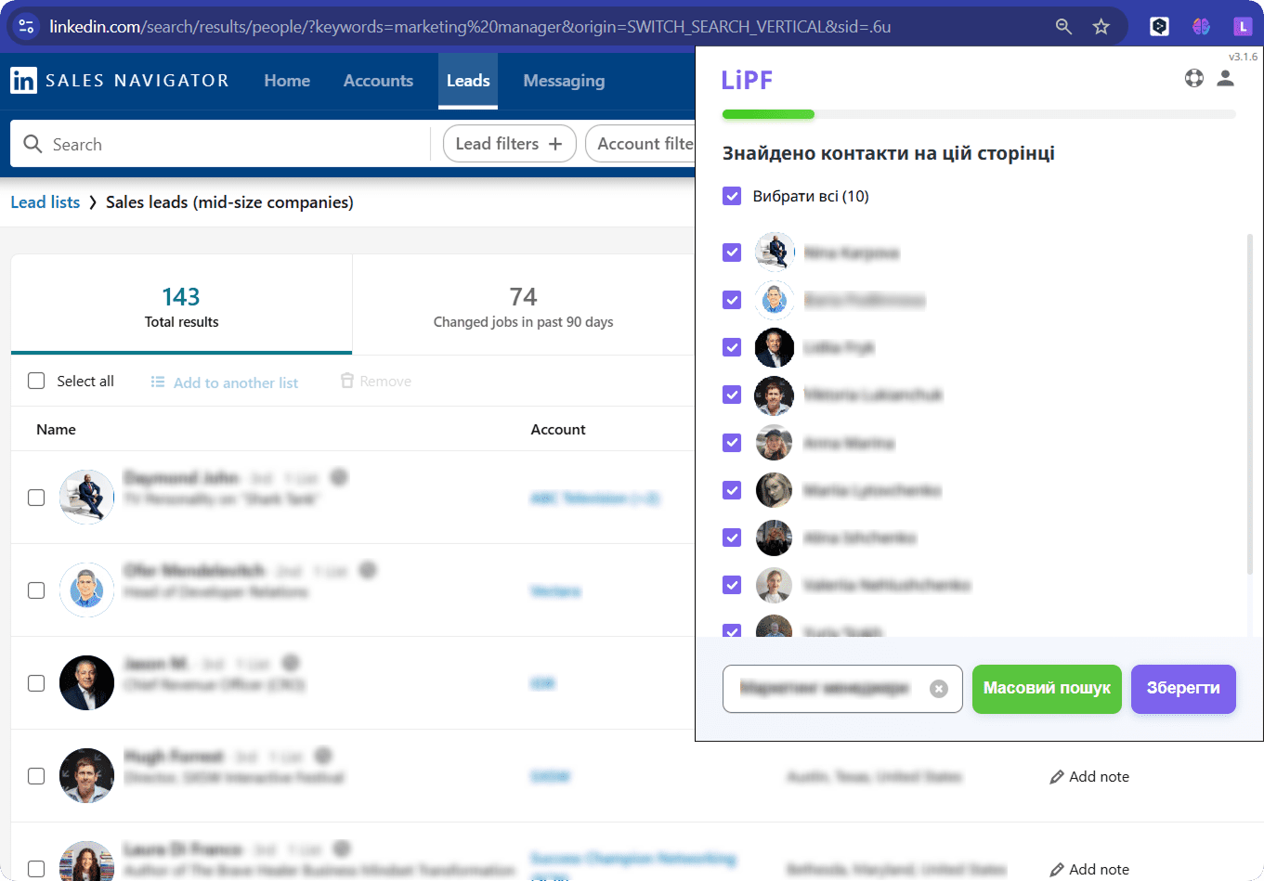Uncheck Lidiia Fryk in LiPF panel
The height and width of the screenshot is (881, 1264).
coord(732,346)
